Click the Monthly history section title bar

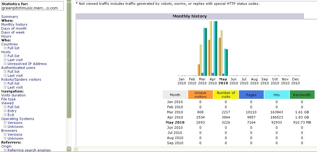(x=190, y=16)
